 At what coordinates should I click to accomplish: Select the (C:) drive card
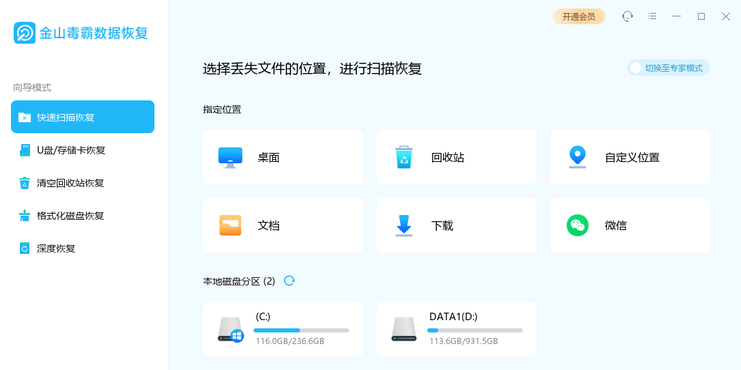click(283, 329)
